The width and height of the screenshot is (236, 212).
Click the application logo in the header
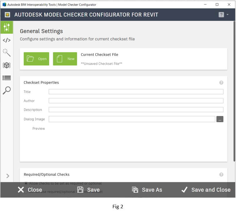click(x=8, y=15)
